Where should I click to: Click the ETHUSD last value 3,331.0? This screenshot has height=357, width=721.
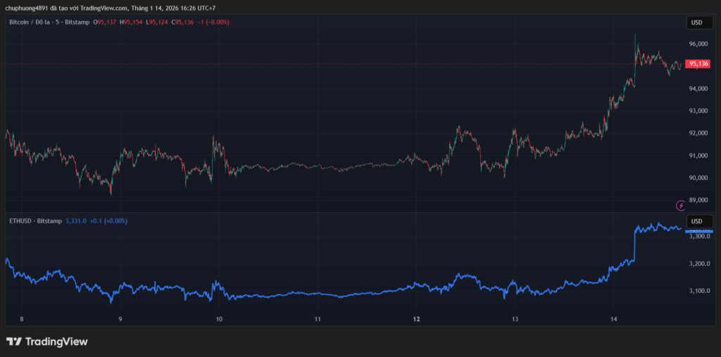click(x=75, y=221)
